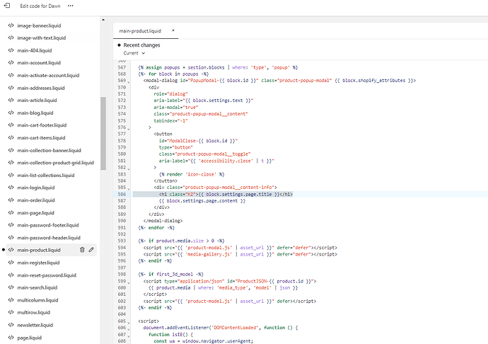Open the Current version dropdown
This screenshot has width=488, height=344.
[134, 53]
